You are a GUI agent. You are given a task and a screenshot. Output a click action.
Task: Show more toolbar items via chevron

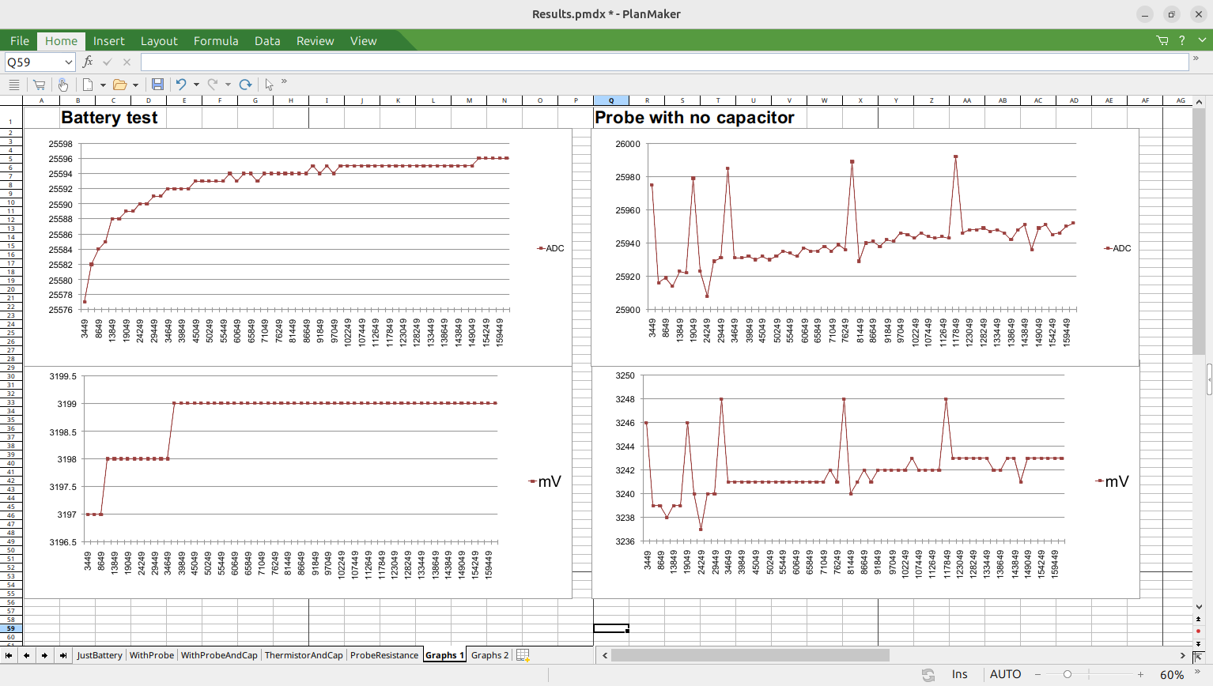(x=285, y=81)
